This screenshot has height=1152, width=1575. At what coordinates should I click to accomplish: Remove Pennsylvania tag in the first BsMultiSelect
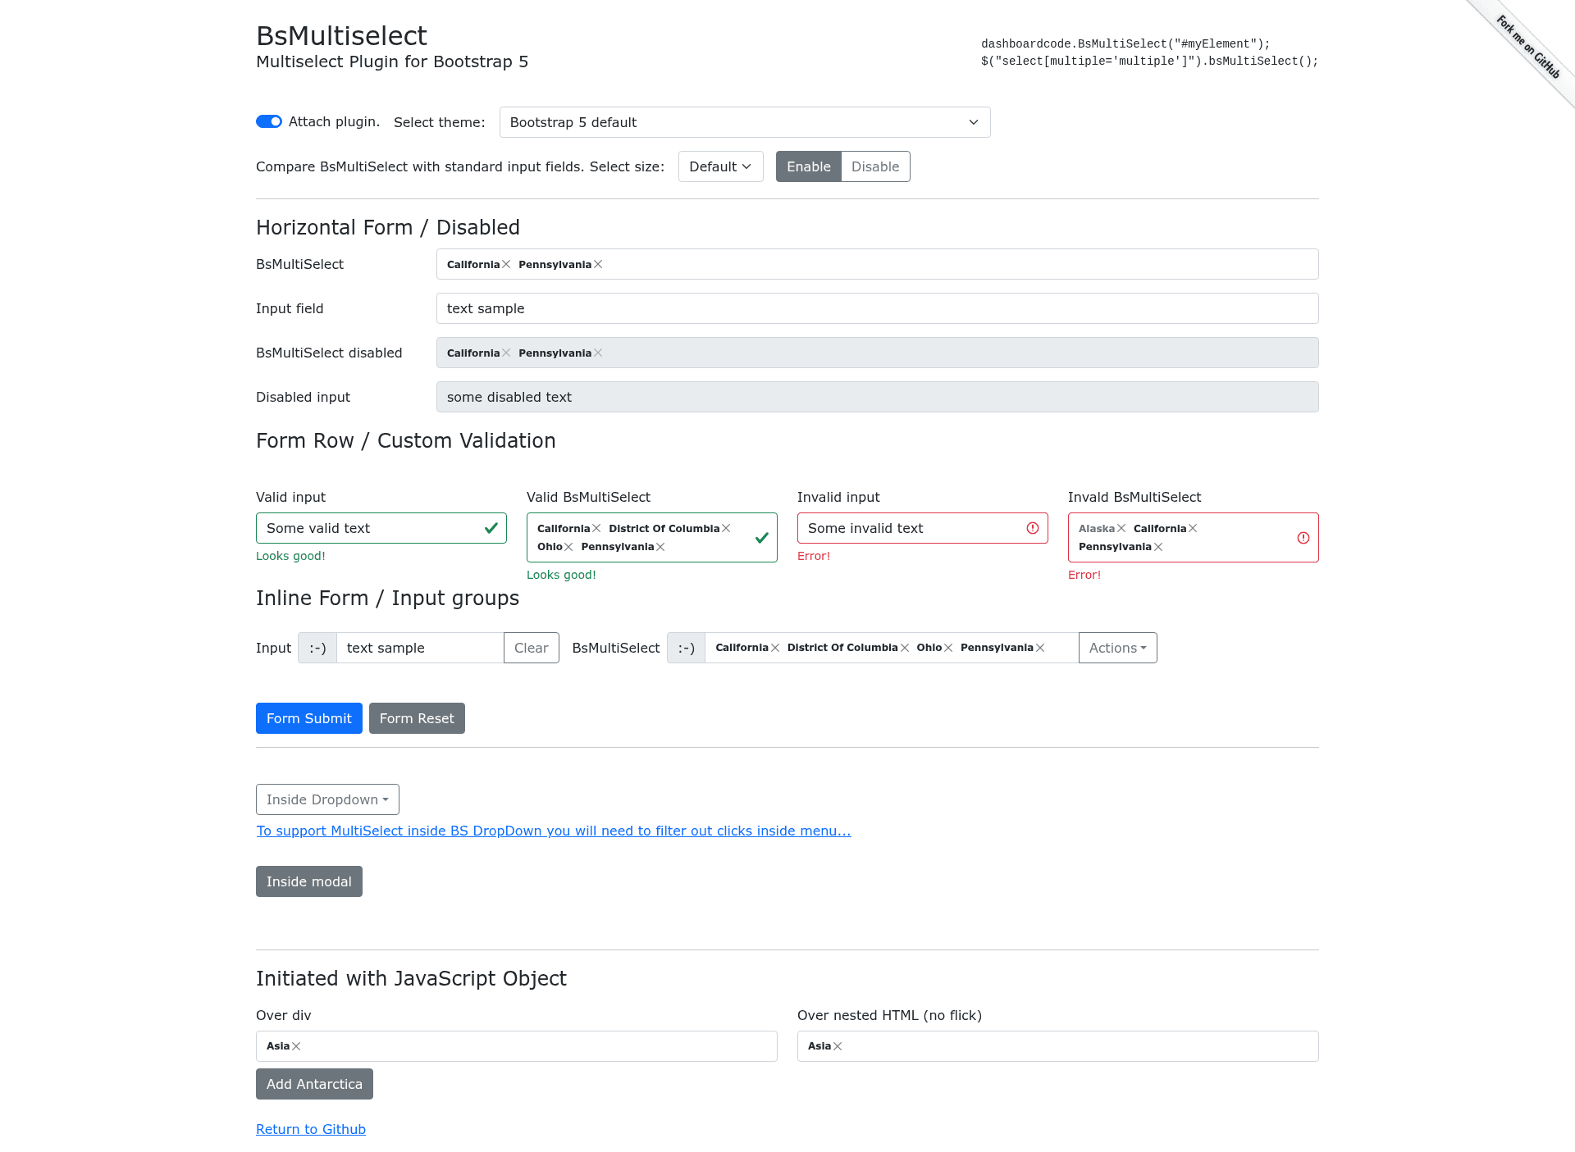click(598, 264)
